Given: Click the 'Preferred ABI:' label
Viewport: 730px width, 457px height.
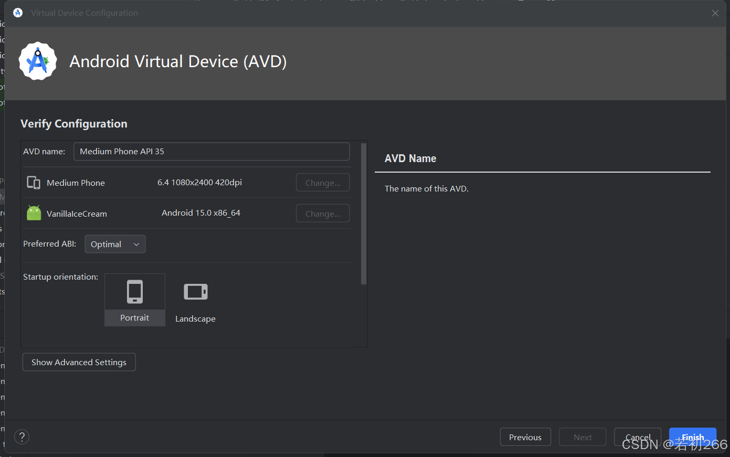Looking at the screenshot, I should [x=50, y=243].
